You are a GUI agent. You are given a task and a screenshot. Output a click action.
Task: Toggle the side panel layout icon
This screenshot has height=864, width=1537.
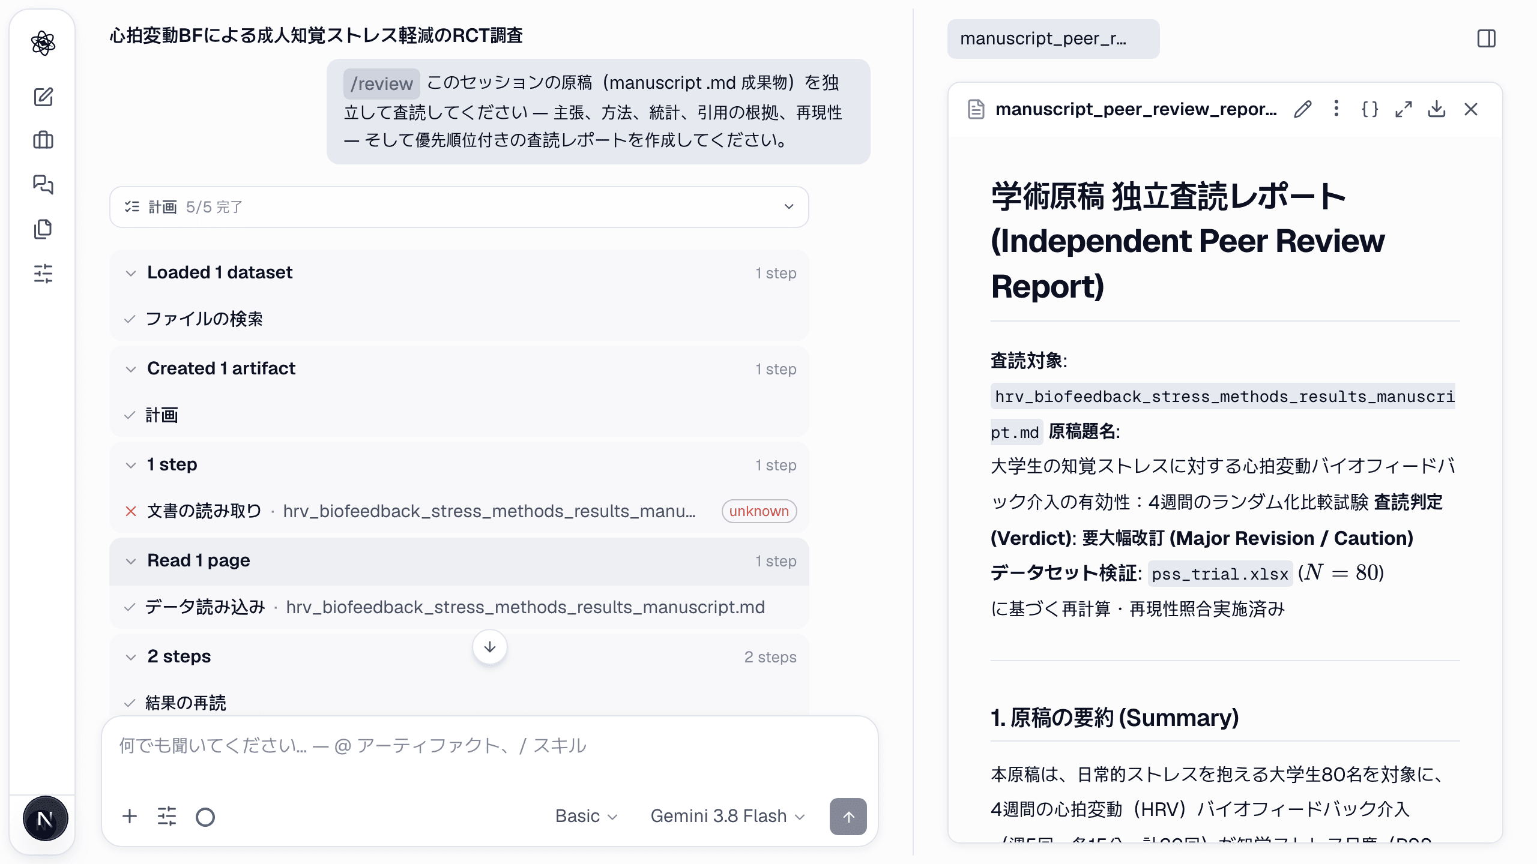[1487, 39]
